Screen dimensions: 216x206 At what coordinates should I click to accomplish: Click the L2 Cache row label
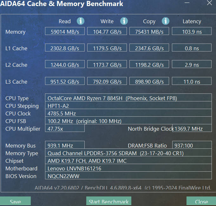pyautogui.click(x=16, y=65)
